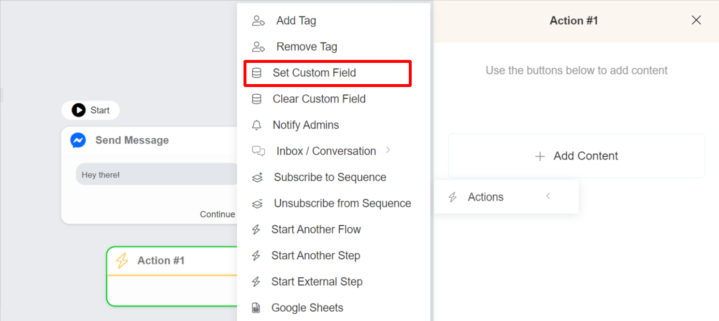Choose Clear Custom Field from menu
The width and height of the screenshot is (719, 321).
point(319,99)
